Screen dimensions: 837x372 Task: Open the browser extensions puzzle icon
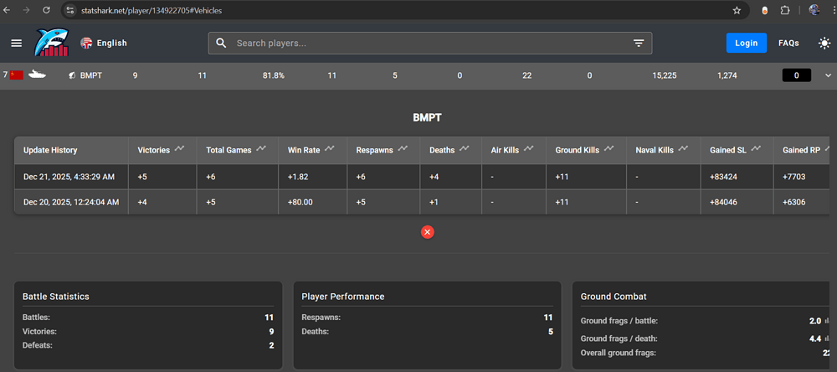click(785, 11)
